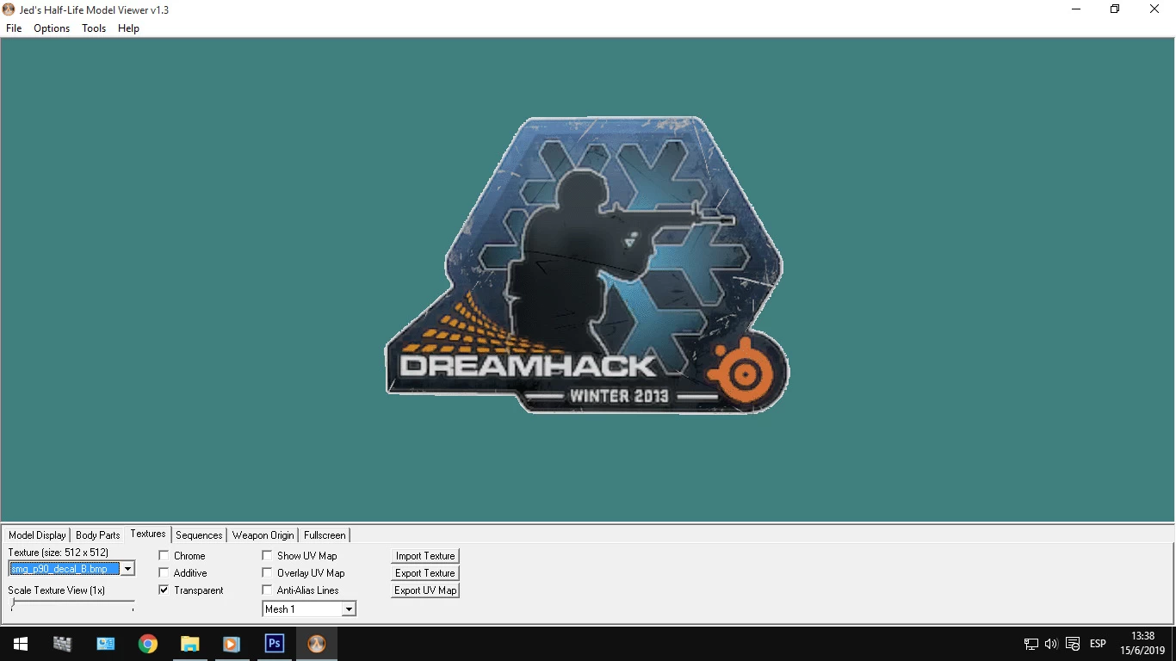
Task: Open the Windows Start menu
Action: pos(21,644)
